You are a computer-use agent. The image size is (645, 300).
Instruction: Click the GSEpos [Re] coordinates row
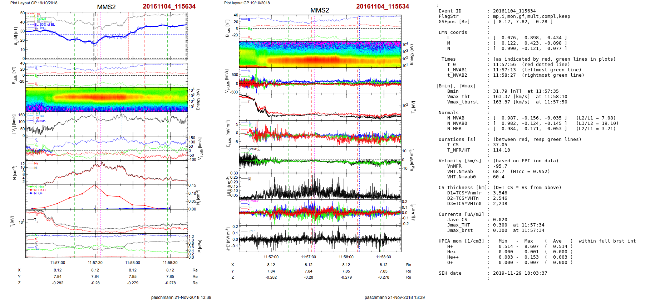[522, 22]
